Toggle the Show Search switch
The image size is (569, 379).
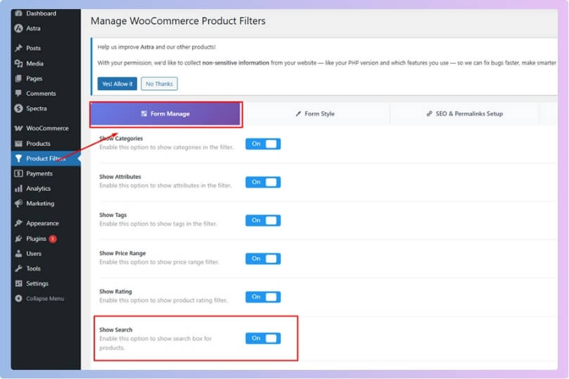pyautogui.click(x=263, y=338)
